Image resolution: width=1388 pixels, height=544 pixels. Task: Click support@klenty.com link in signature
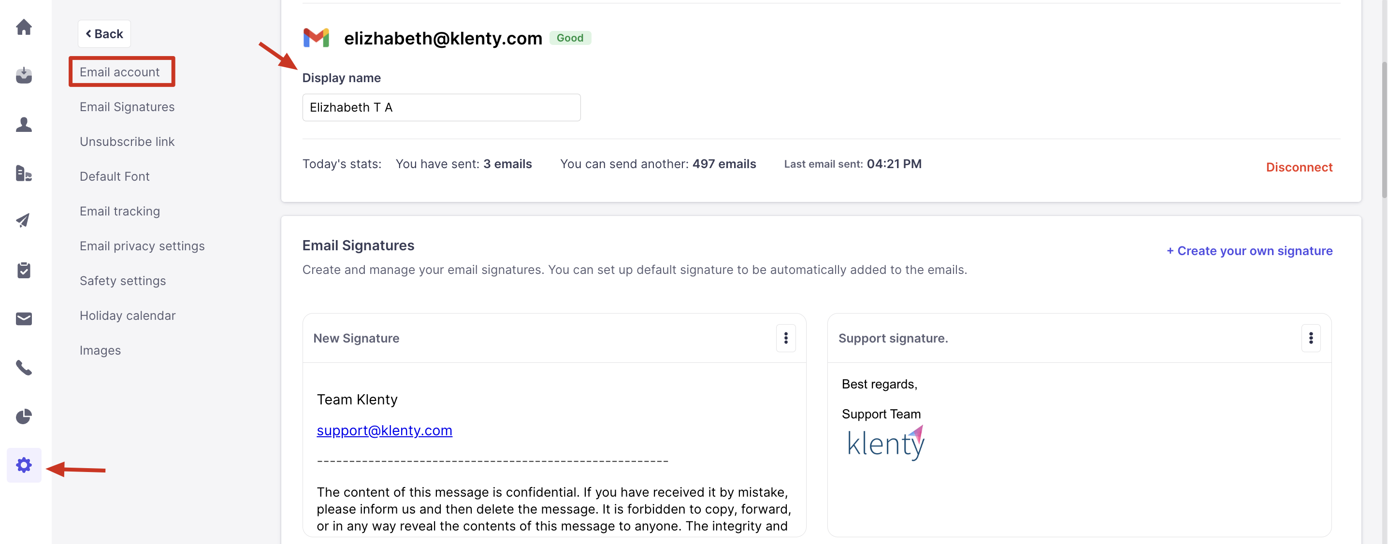coord(384,430)
